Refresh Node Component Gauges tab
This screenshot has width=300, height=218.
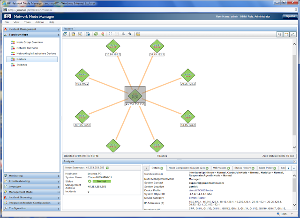click(x=207, y=168)
